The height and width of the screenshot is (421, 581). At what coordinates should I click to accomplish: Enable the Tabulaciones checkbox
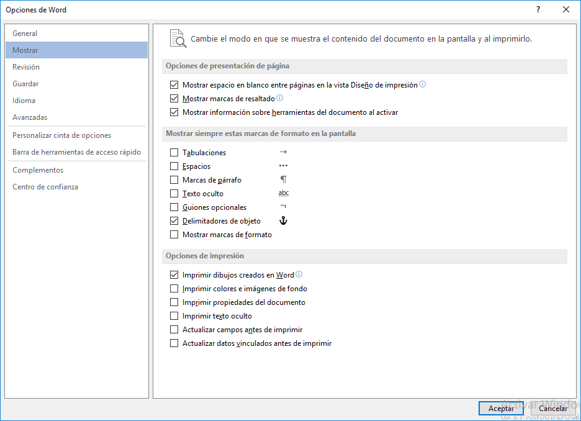[174, 153]
